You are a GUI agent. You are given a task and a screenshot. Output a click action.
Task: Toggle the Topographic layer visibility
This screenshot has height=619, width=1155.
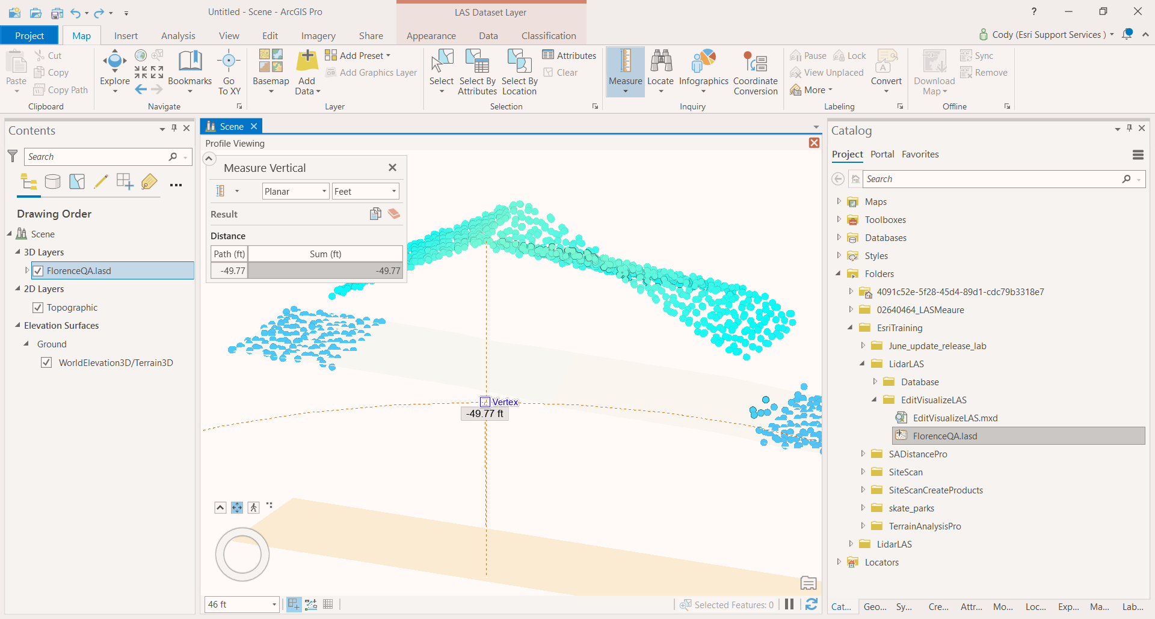click(x=38, y=308)
